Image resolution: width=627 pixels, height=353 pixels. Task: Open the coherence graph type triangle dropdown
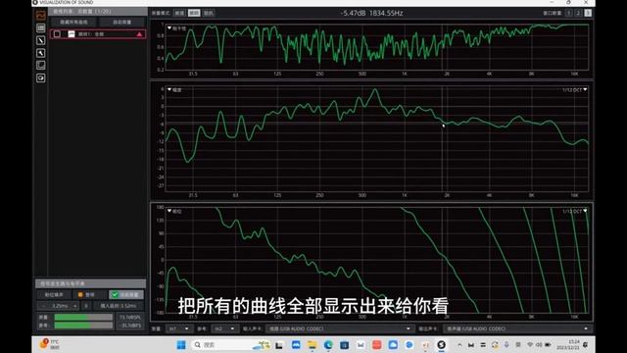click(x=169, y=28)
